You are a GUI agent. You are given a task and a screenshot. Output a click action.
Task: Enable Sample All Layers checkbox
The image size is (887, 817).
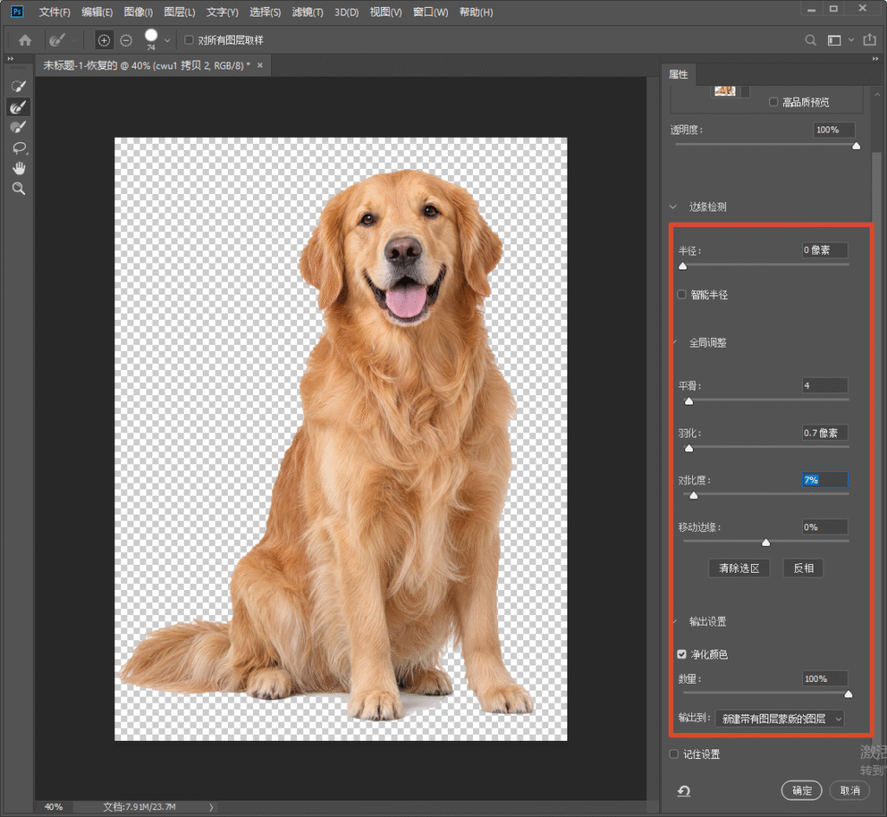pos(189,40)
